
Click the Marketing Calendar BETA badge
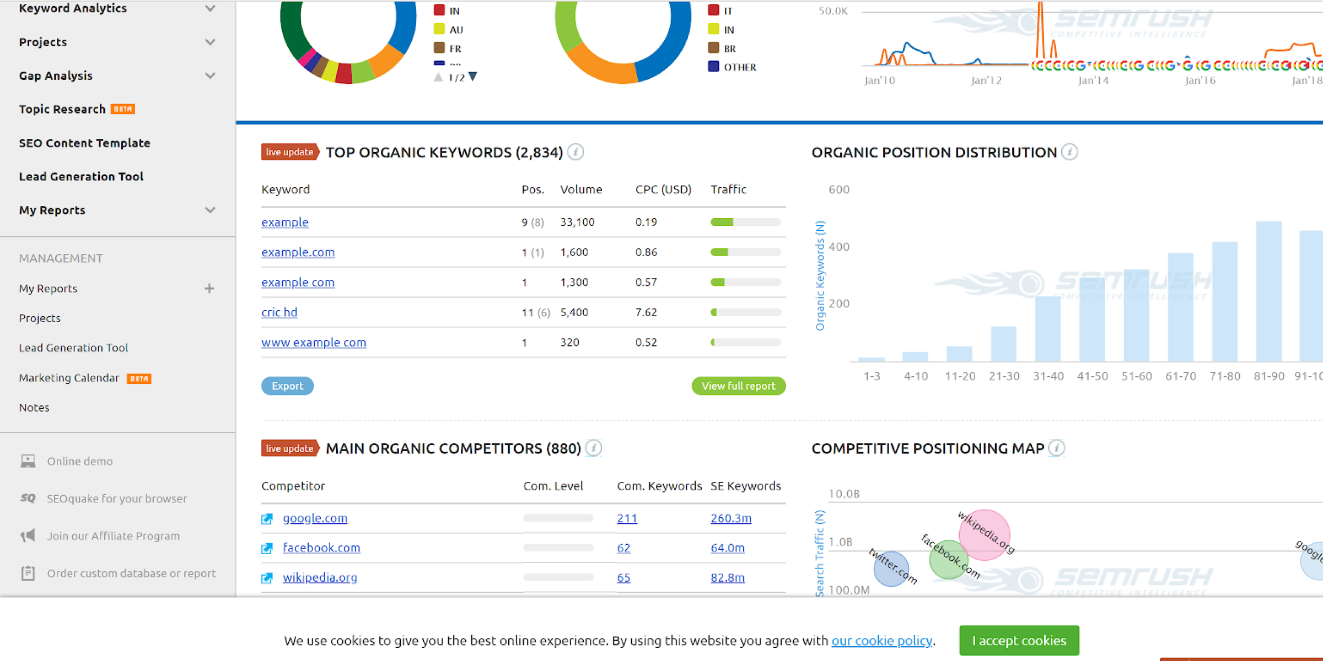(x=139, y=378)
